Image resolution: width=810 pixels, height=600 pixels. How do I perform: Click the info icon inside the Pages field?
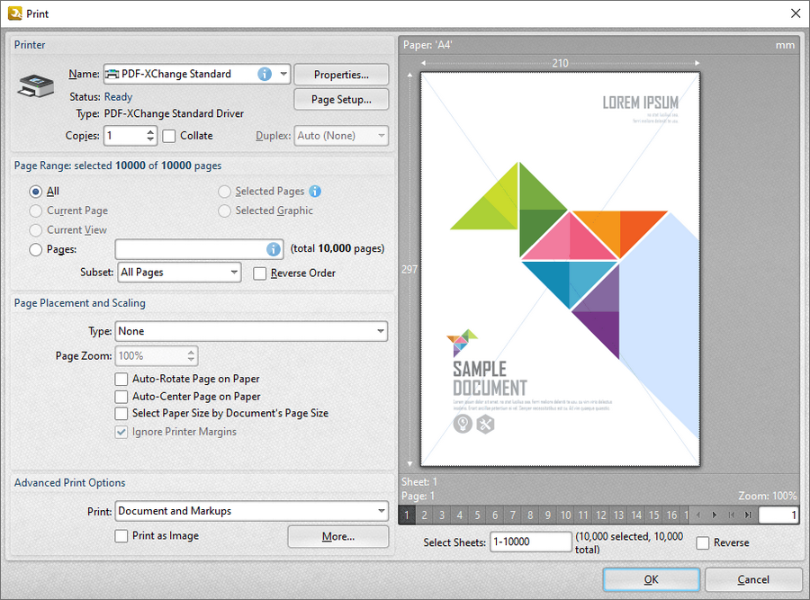(272, 249)
